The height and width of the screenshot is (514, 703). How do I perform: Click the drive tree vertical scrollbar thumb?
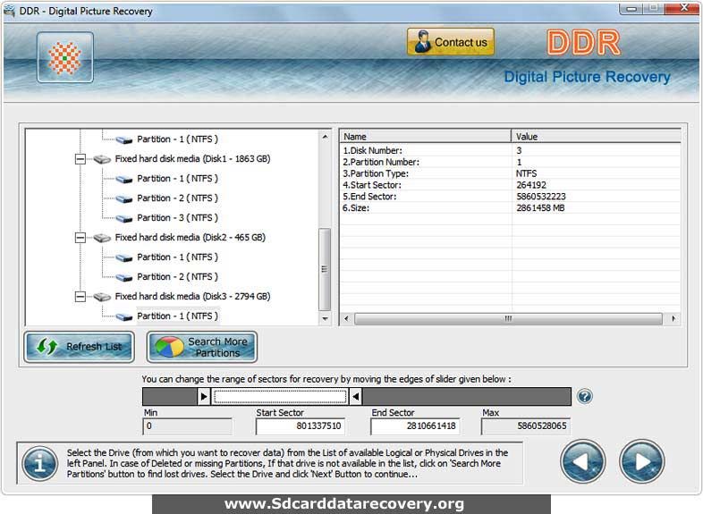pyautogui.click(x=325, y=269)
